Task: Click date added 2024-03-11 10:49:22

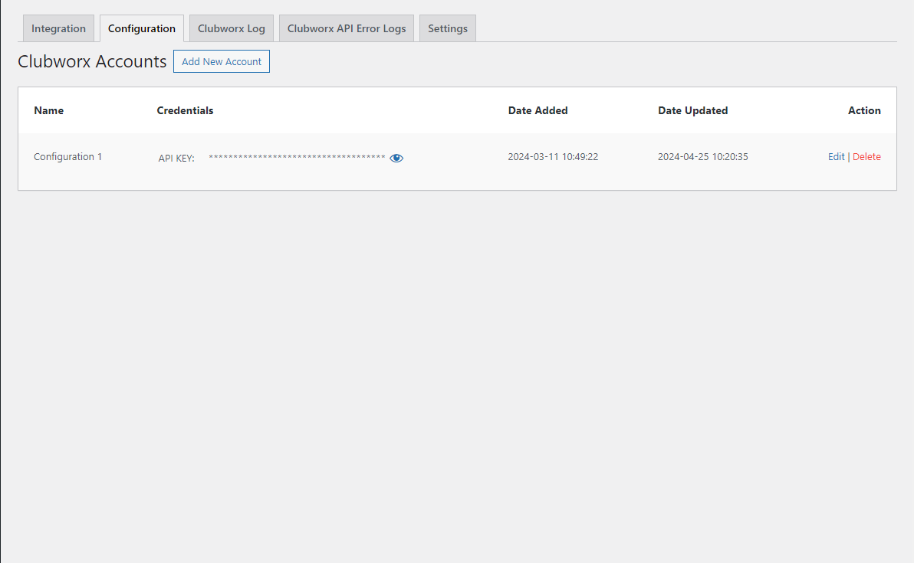Action: 553,156
